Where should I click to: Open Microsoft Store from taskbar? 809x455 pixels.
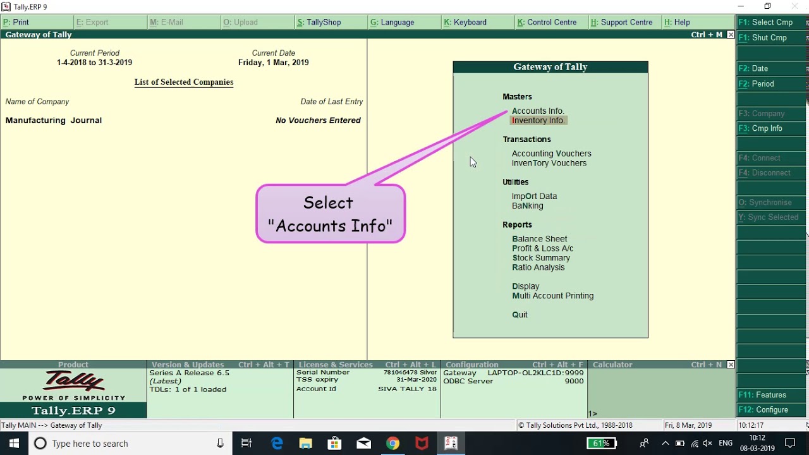(335, 443)
